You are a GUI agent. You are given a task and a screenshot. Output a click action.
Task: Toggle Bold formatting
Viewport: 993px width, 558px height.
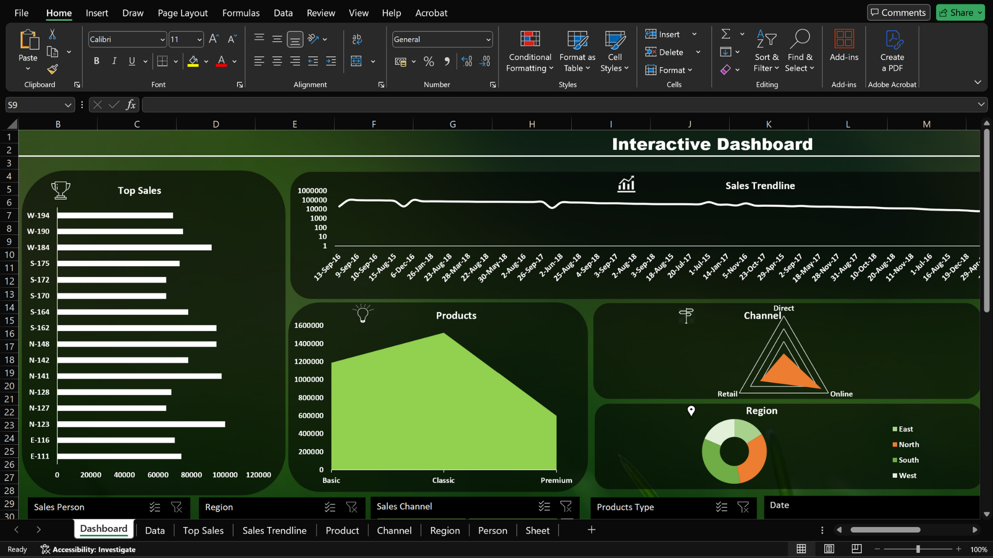tap(96, 61)
